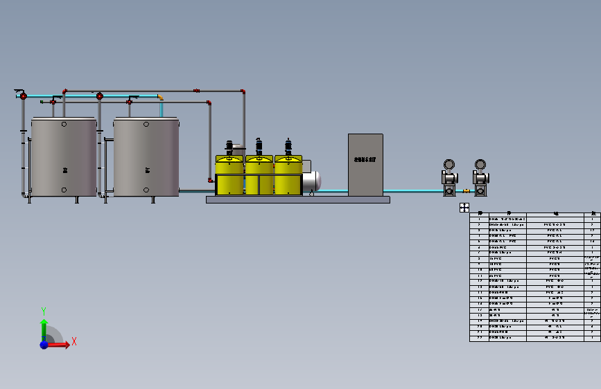The height and width of the screenshot is (389, 601).
Task: Select the middle yellow dosing tank
Action: [x=259, y=174]
